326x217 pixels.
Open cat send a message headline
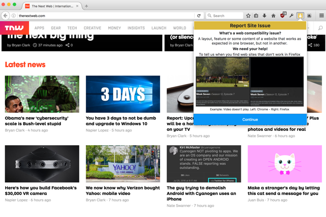click(x=283, y=191)
